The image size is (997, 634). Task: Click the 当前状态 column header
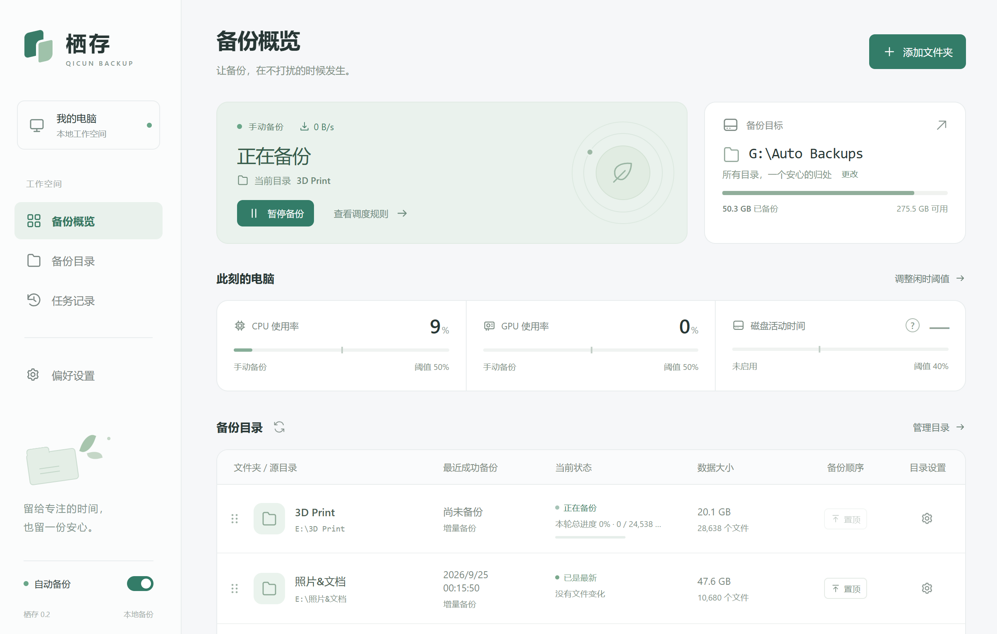pos(573,468)
